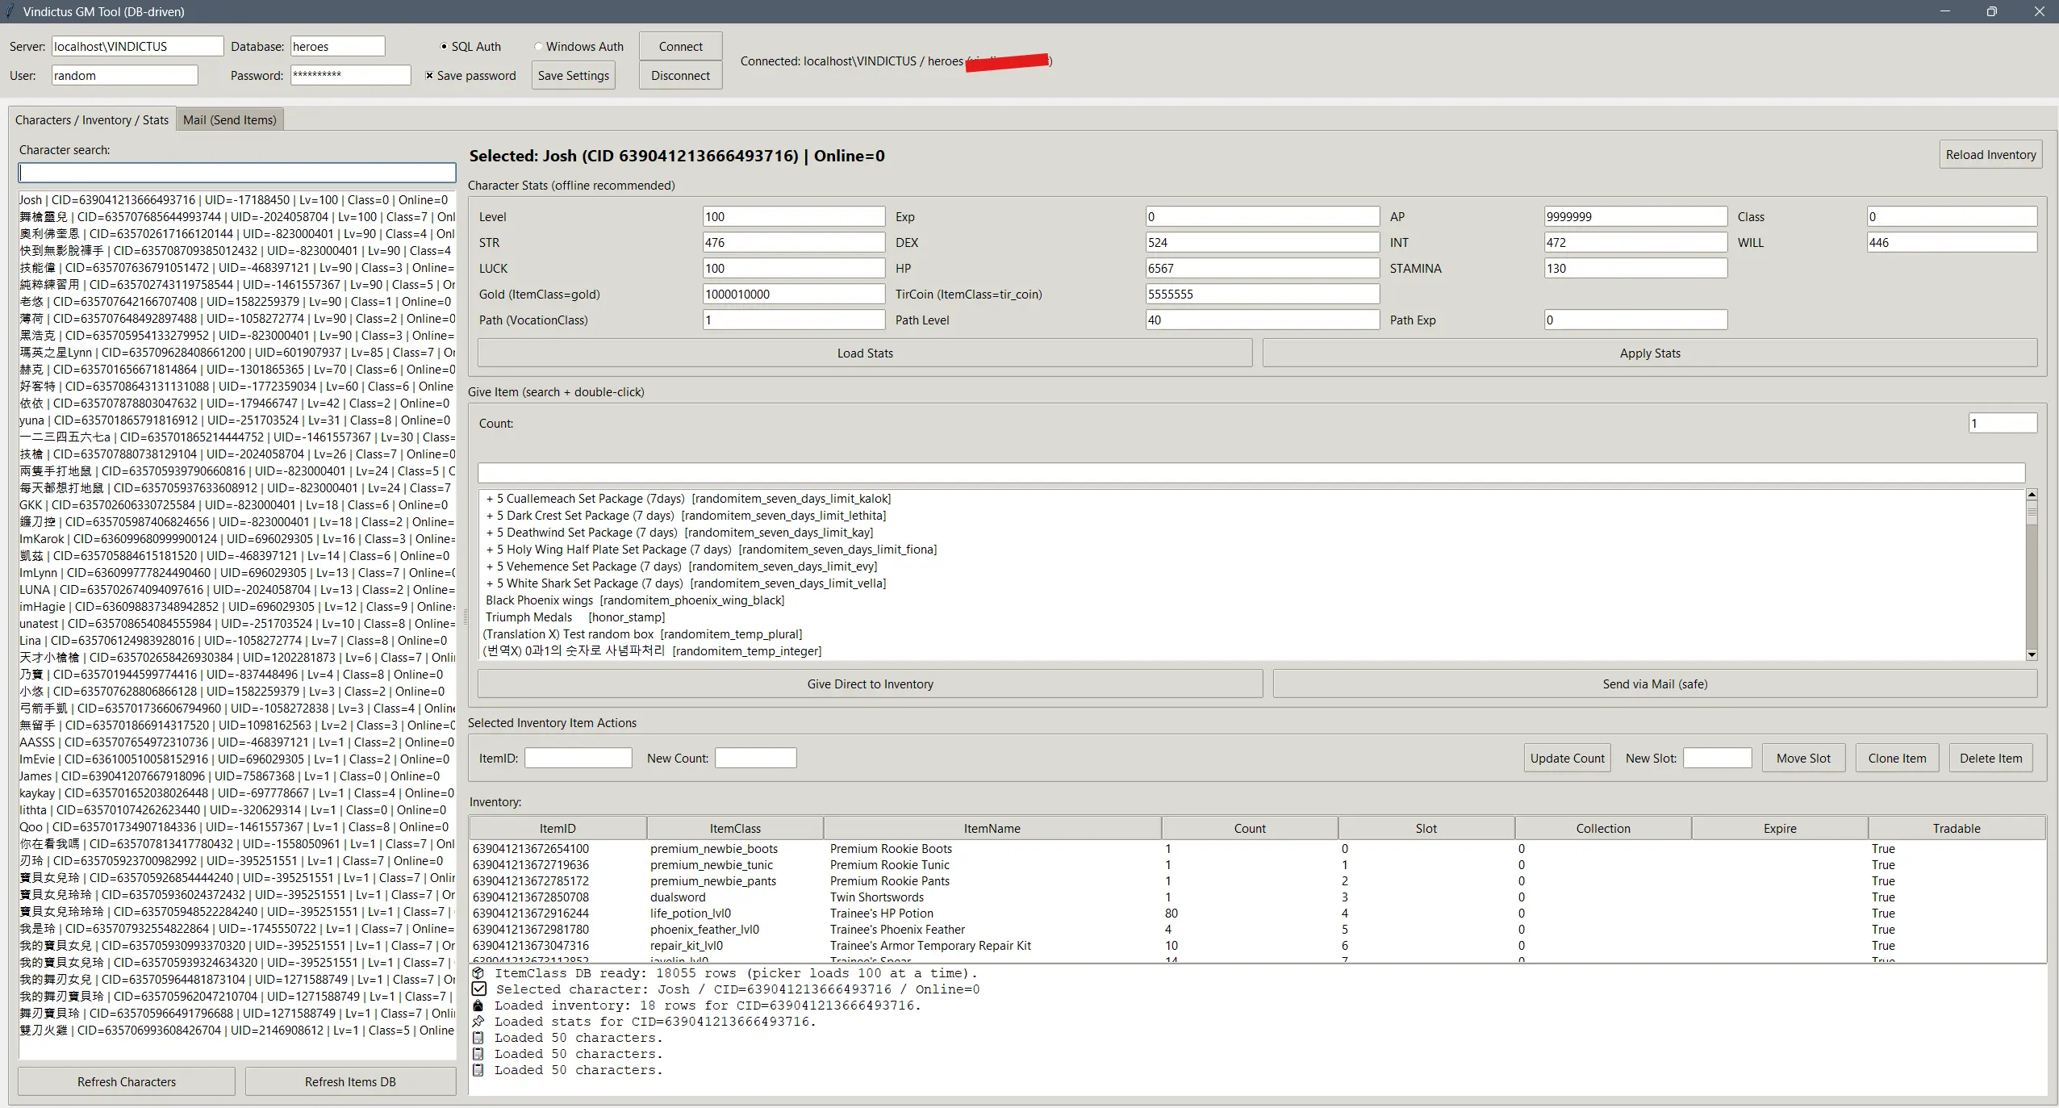Click the Path Level field
Screen dimensions: 2059x1108
(x=1263, y=320)
